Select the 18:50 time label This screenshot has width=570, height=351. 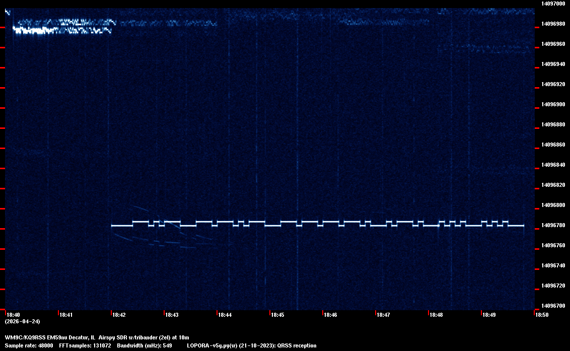click(x=542, y=315)
